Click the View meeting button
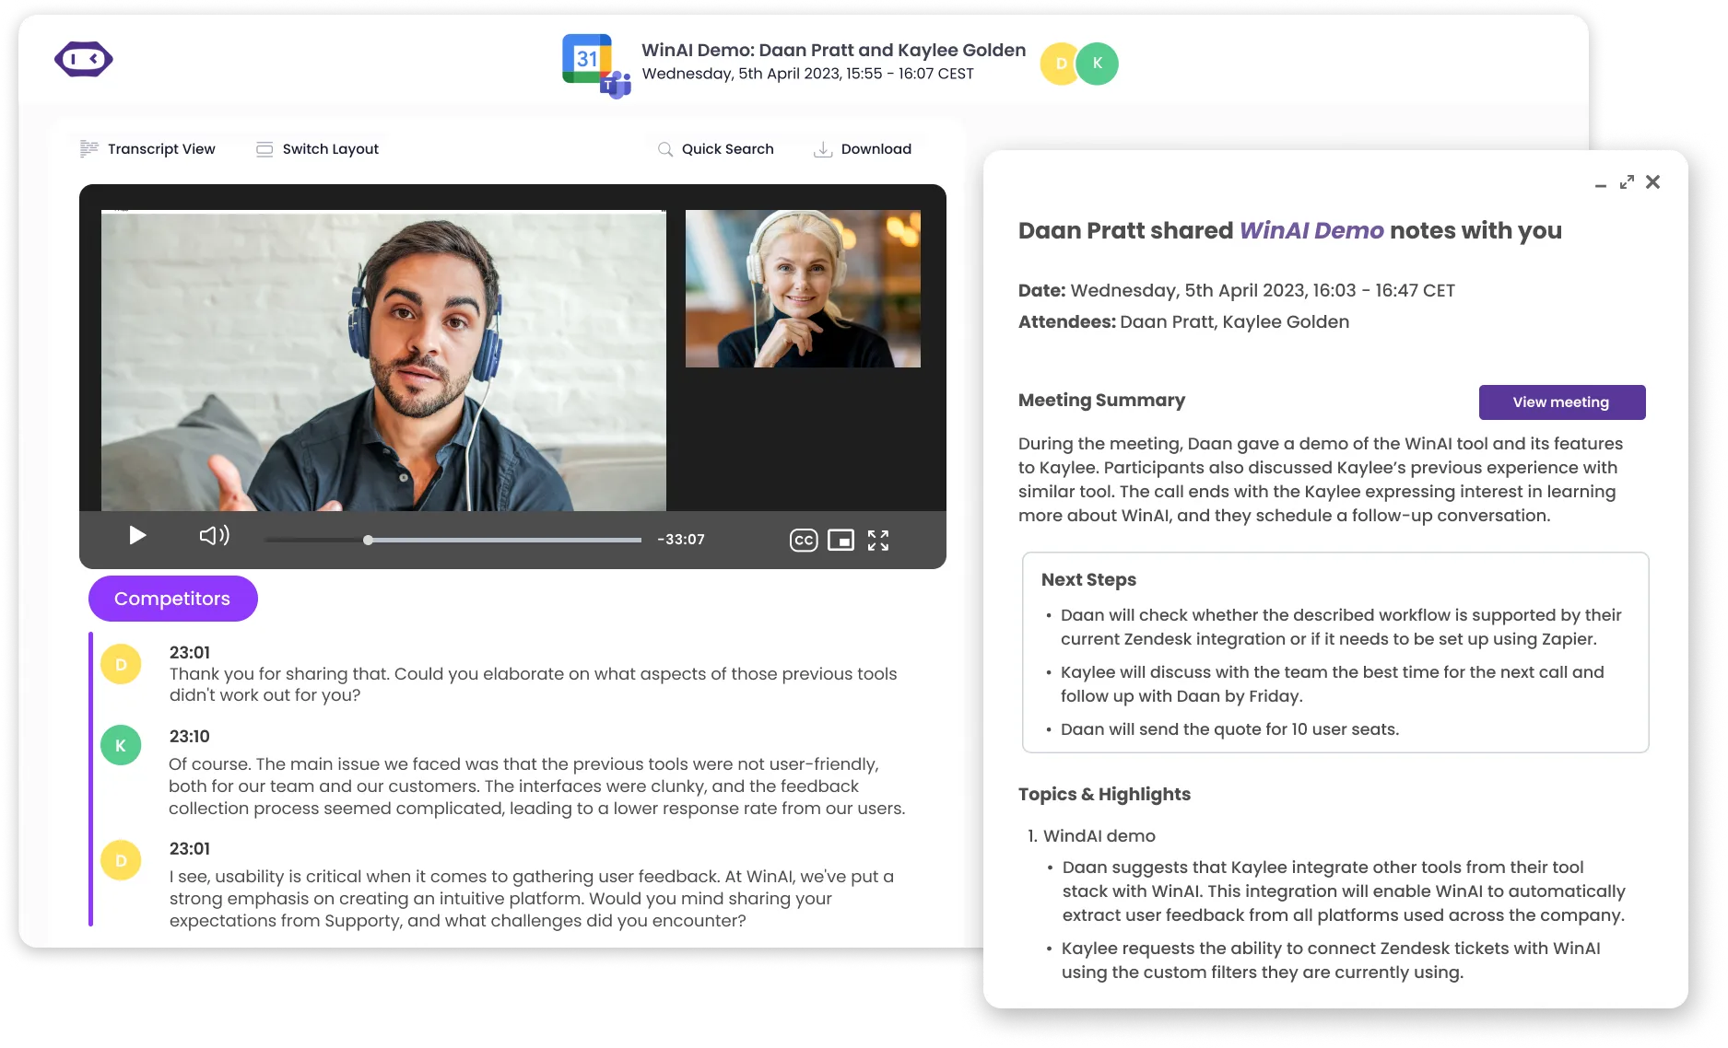 1562,402
